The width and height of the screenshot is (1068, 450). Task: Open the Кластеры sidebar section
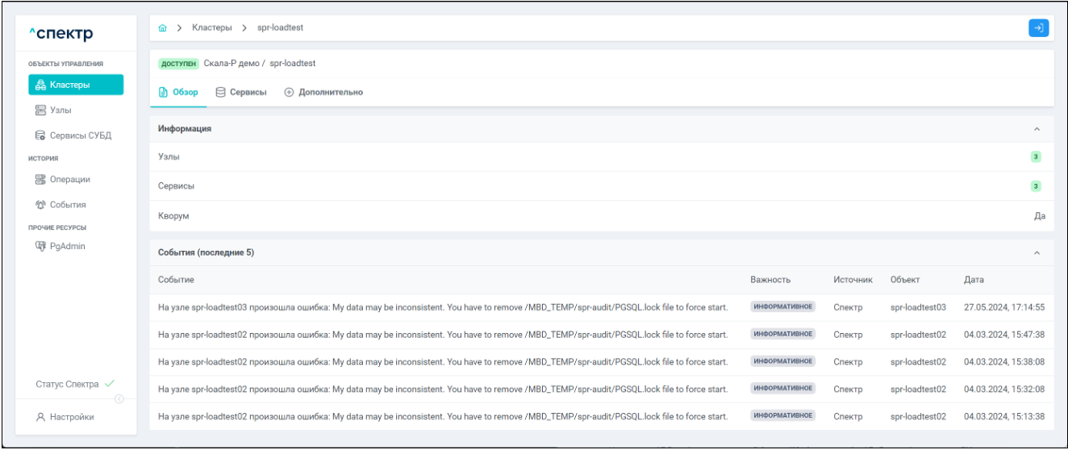pyautogui.click(x=76, y=85)
